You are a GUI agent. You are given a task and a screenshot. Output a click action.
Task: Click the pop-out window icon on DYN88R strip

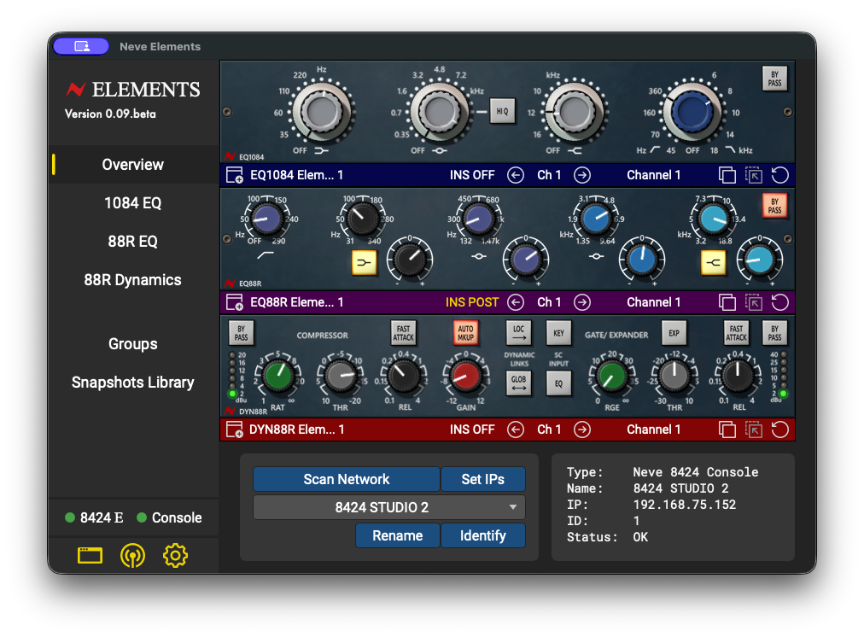pos(753,430)
